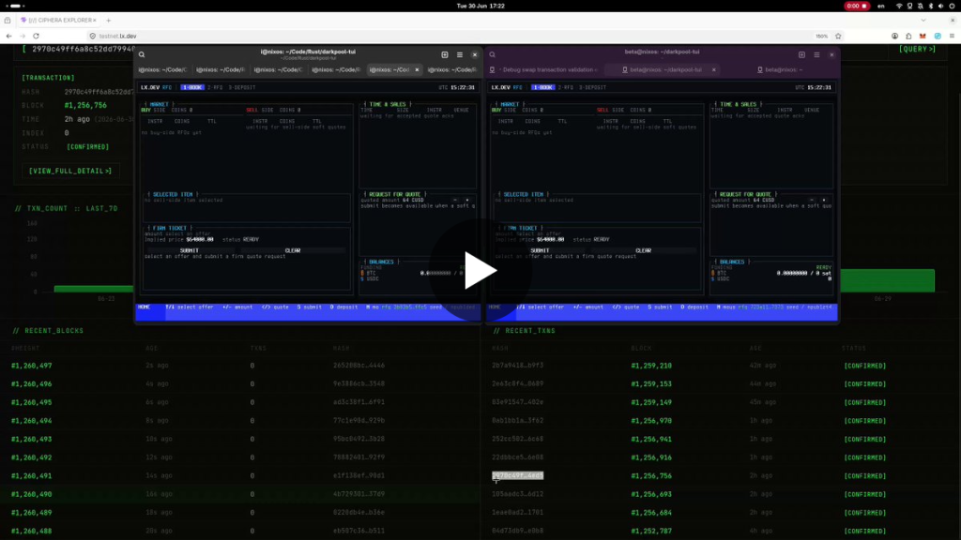New tab icon in i@nixos terminal

pyautogui.click(x=444, y=54)
